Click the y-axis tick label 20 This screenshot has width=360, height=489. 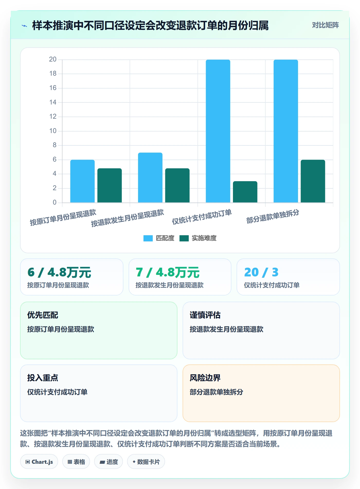pos(53,59)
